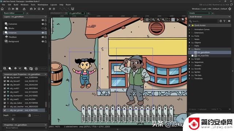The width and height of the screenshot is (234, 131).
Task: Fit room to window icon
Action: [x=168, y=20]
